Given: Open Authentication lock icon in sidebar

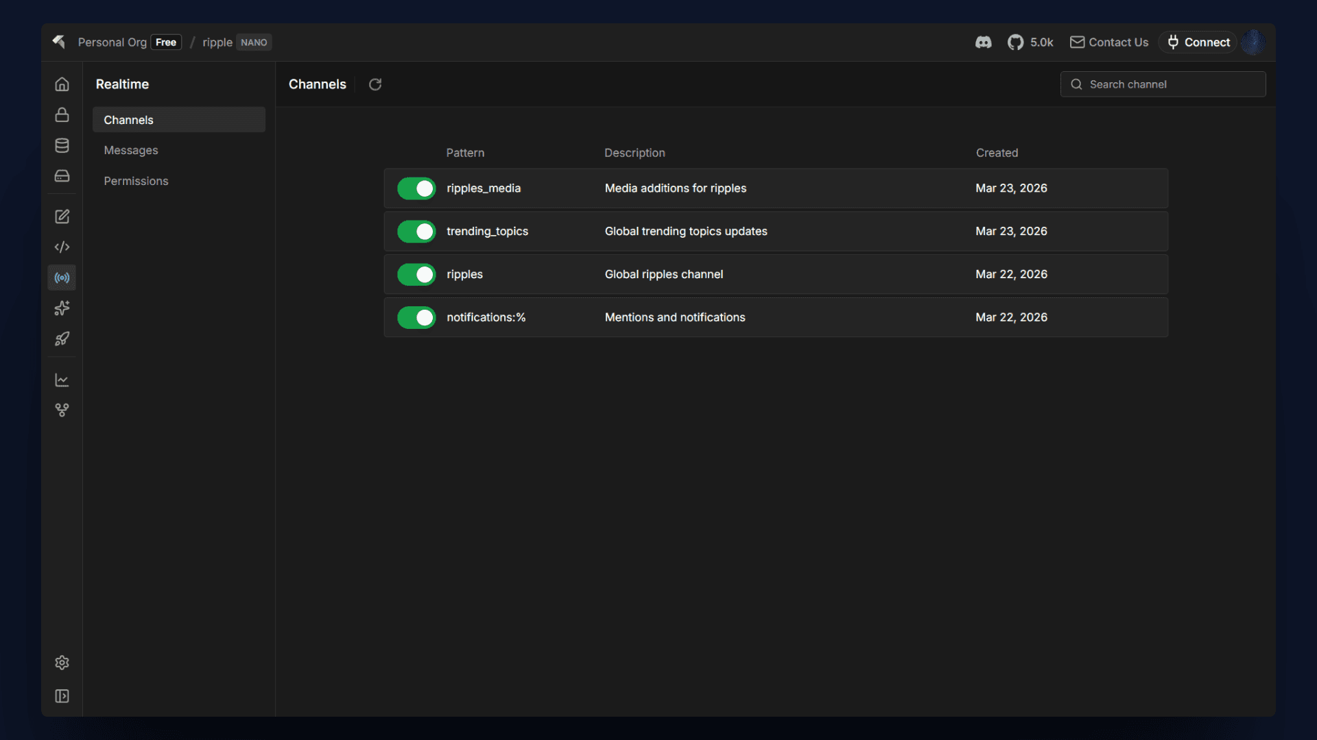Looking at the screenshot, I should click(x=62, y=114).
